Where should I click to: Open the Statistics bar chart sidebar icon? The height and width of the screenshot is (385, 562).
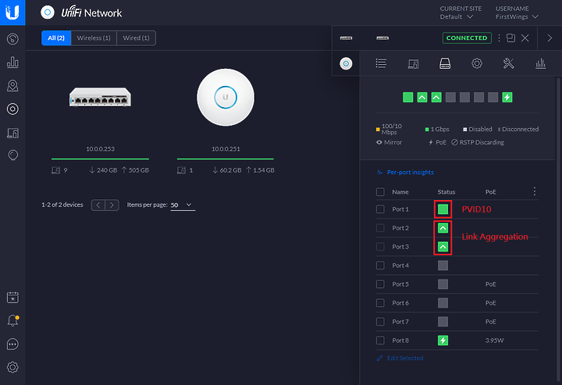pyautogui.click(x=12, y=62)
